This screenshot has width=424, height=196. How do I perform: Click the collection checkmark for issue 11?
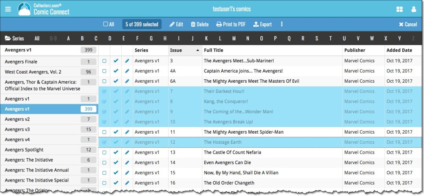click(116, 132)
